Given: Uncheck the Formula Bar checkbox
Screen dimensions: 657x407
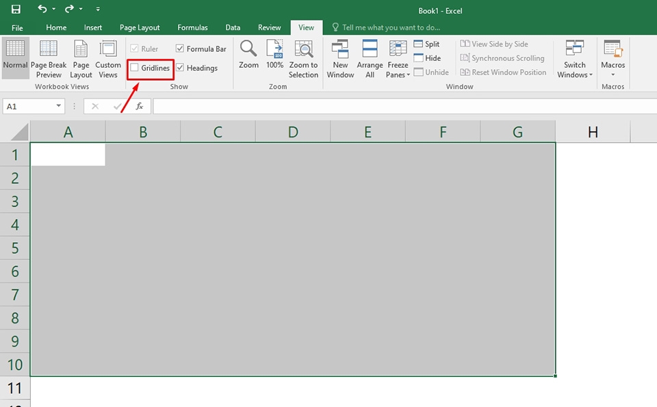Looking at the screenshot, I should 180,49.
